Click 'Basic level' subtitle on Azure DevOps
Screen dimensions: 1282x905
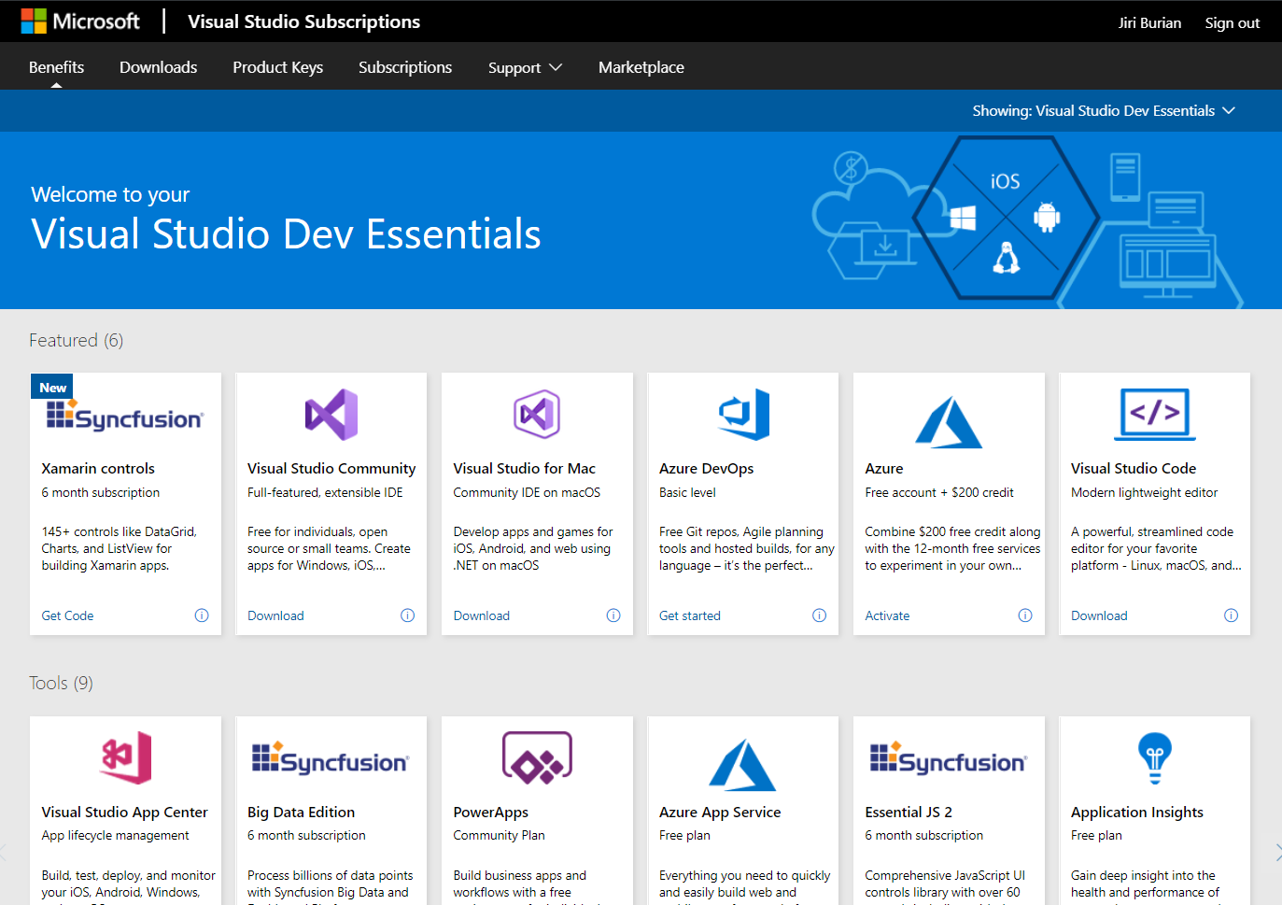click(x=687, y=492)
